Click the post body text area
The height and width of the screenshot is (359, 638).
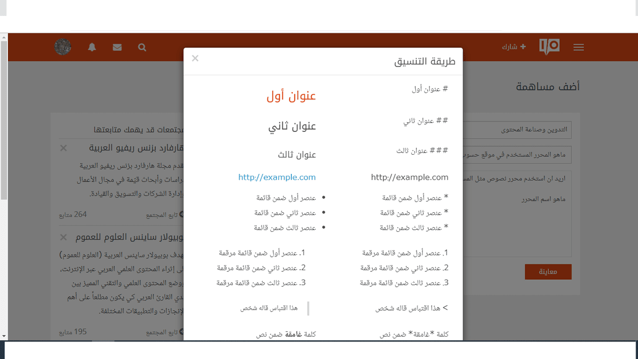pyautogui.click(x=517, y=213)
